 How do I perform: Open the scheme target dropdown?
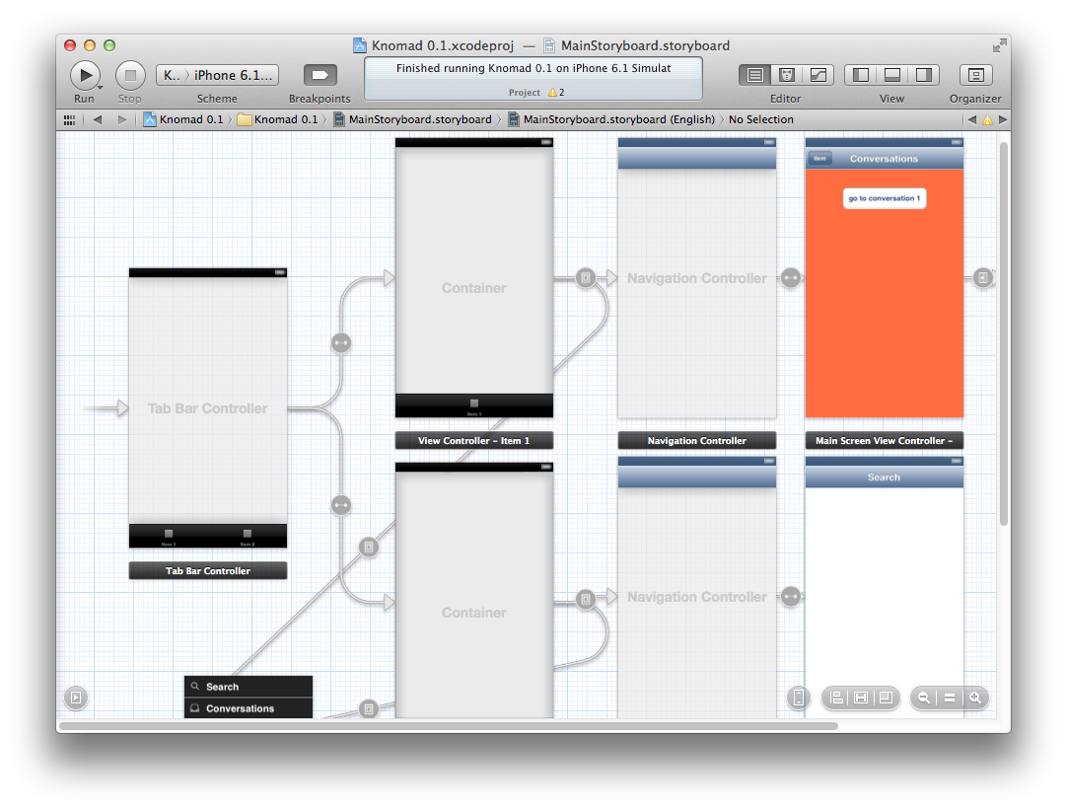pyautogui.click(x=171, y=75)
